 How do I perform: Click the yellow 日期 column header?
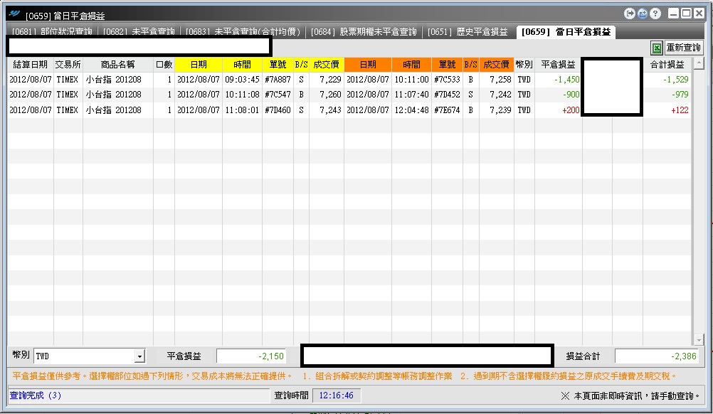[x=199, y=65]
